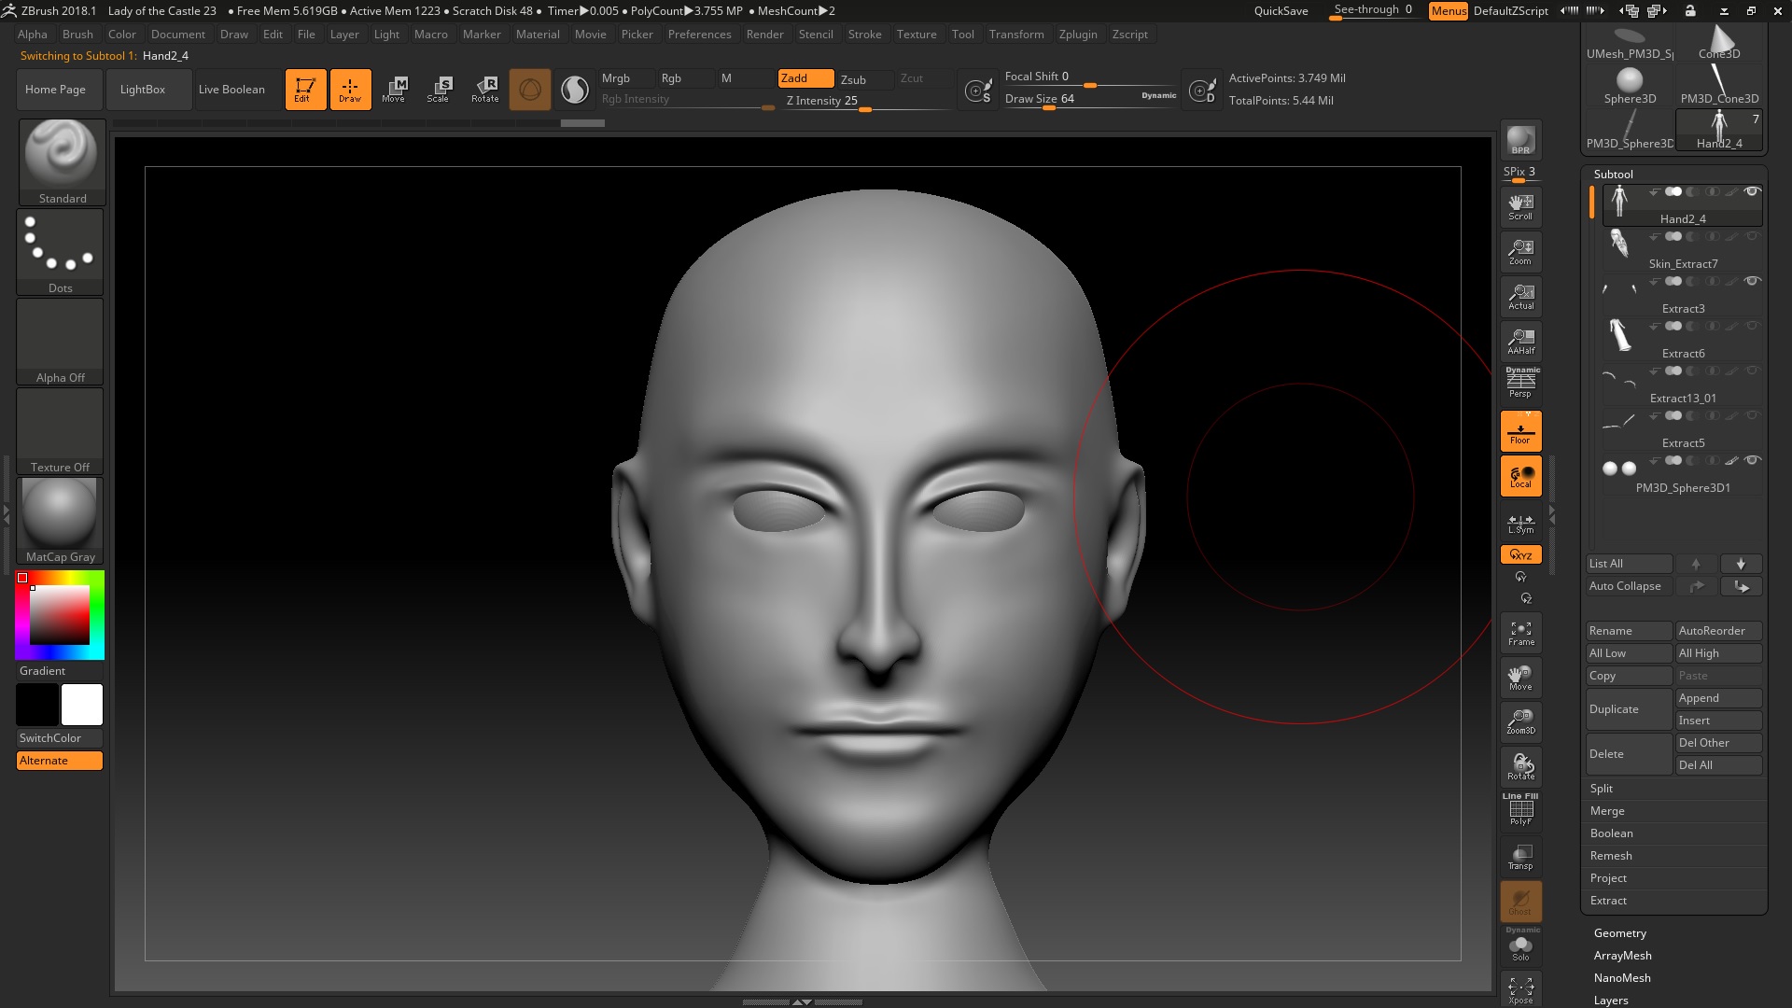Toggle Zadd mode
This screenshot has width=1792, height=1008.
point(806,78)
